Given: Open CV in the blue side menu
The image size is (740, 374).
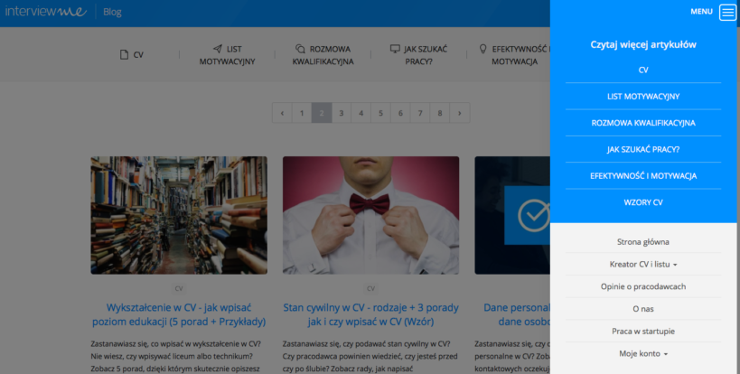Looking at the screenshot, I should 643,70.
